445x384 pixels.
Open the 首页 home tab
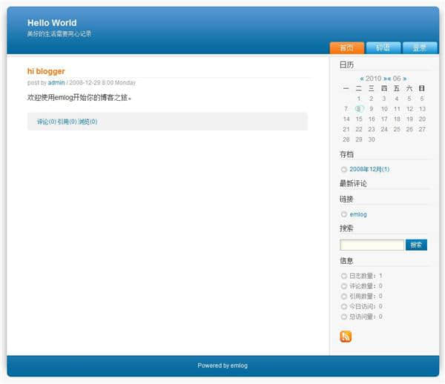347,47
